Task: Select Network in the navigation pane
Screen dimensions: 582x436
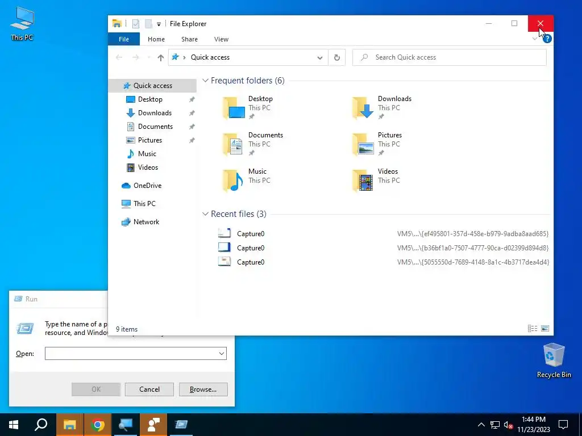Action: click(x=146, y=222)
